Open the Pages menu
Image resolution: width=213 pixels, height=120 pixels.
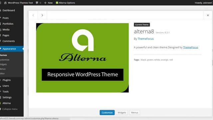point(6,35)
